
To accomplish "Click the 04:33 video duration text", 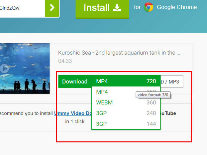I will (65, 61).
